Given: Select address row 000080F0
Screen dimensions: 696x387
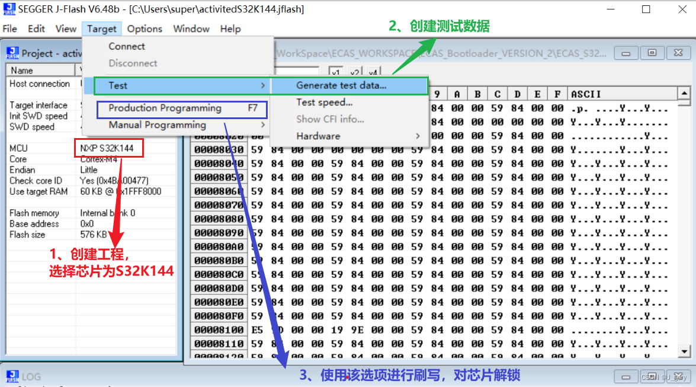Looking at the screenshot, I should click(219, 316).
